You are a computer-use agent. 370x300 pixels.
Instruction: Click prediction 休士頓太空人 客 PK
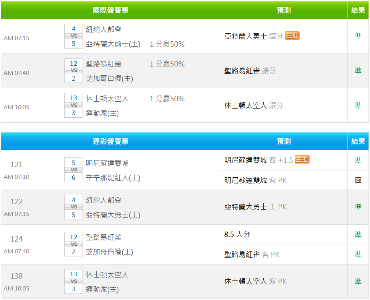coord(256,281)
